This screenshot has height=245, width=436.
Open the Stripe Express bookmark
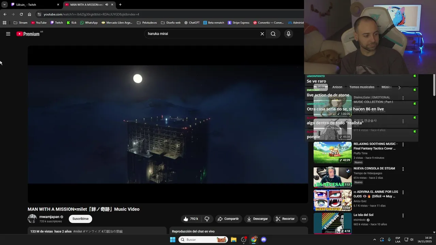coord(238,23)
